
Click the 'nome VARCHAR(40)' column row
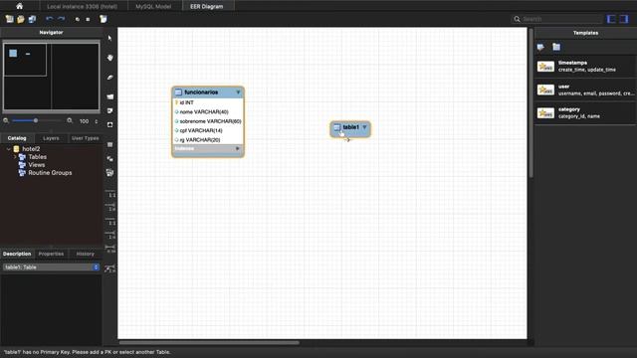208,112
